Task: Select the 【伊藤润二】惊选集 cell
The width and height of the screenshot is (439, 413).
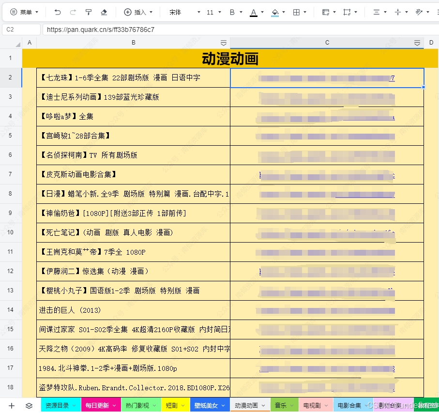Action: coord(133,271)
